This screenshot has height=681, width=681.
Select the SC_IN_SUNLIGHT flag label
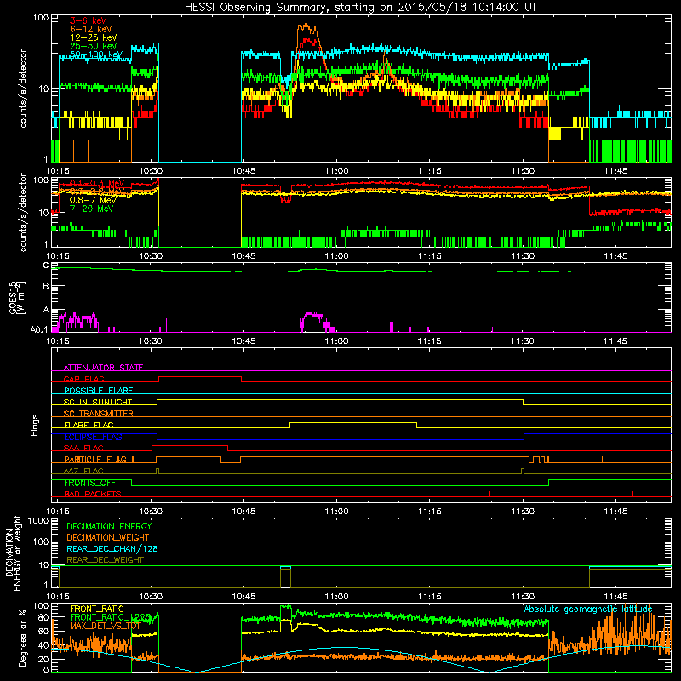[x=98, y=402]
